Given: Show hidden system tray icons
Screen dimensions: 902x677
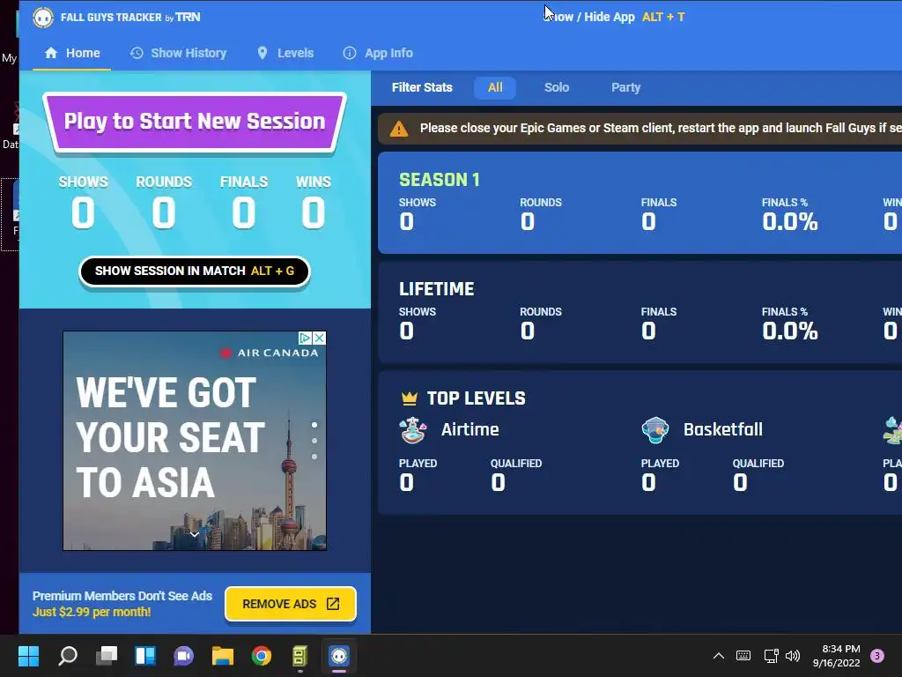Looking at the screenshot, I should point(719,656).
